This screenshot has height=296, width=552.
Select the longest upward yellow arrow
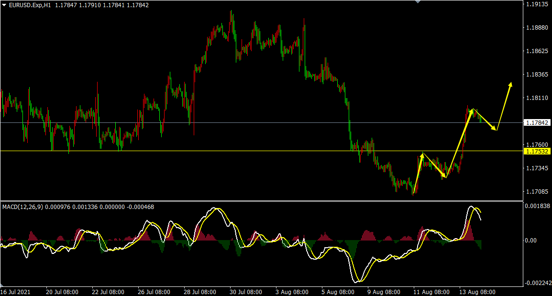[x=459, y=143]
